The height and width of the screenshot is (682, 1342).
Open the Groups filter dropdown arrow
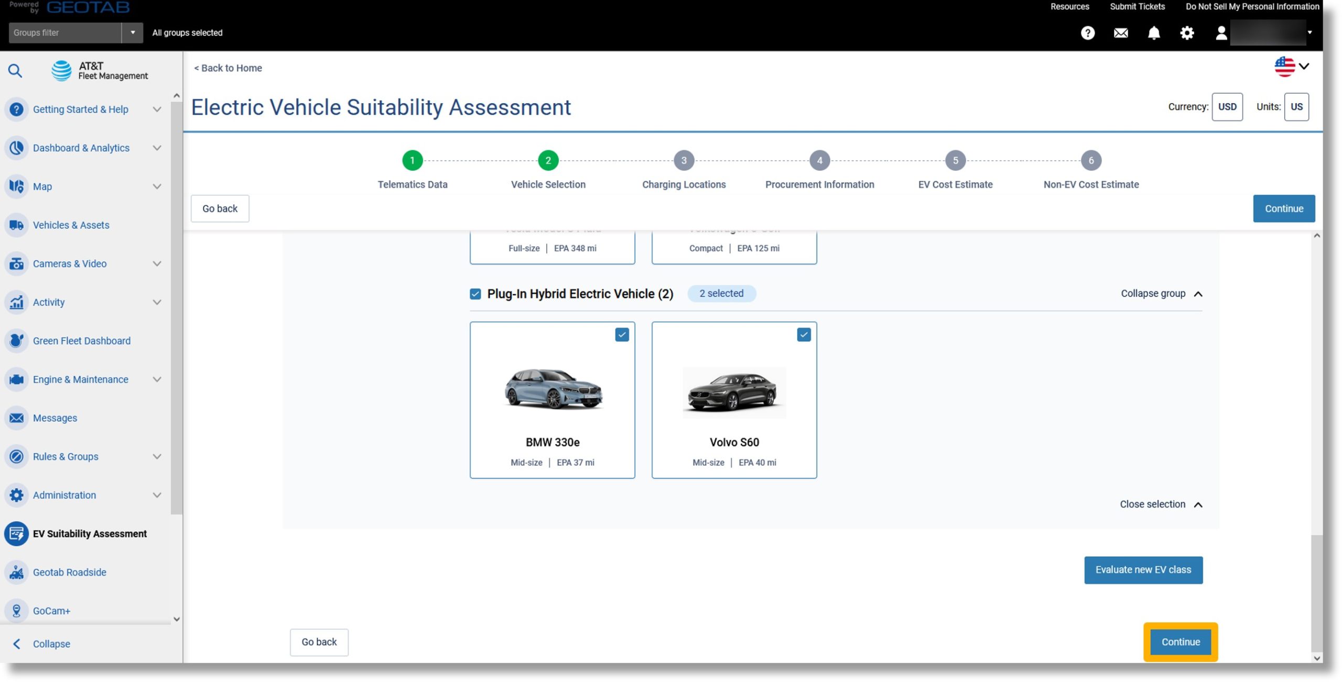pyautogui.click(x=133, y=32)
